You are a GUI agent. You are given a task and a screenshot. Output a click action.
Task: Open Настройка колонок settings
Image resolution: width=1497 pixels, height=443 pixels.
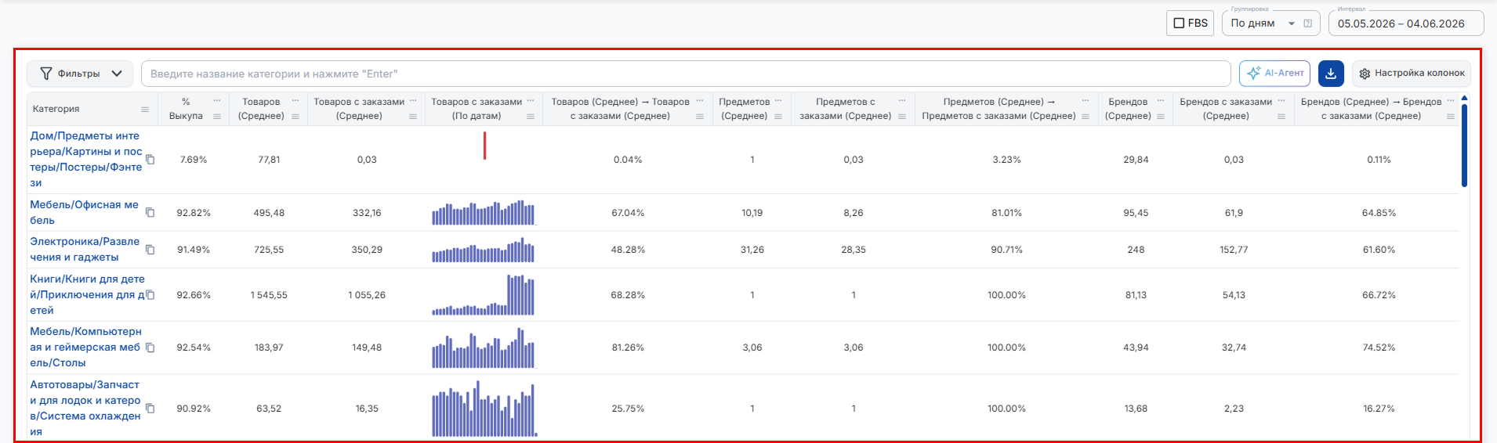1412,74
